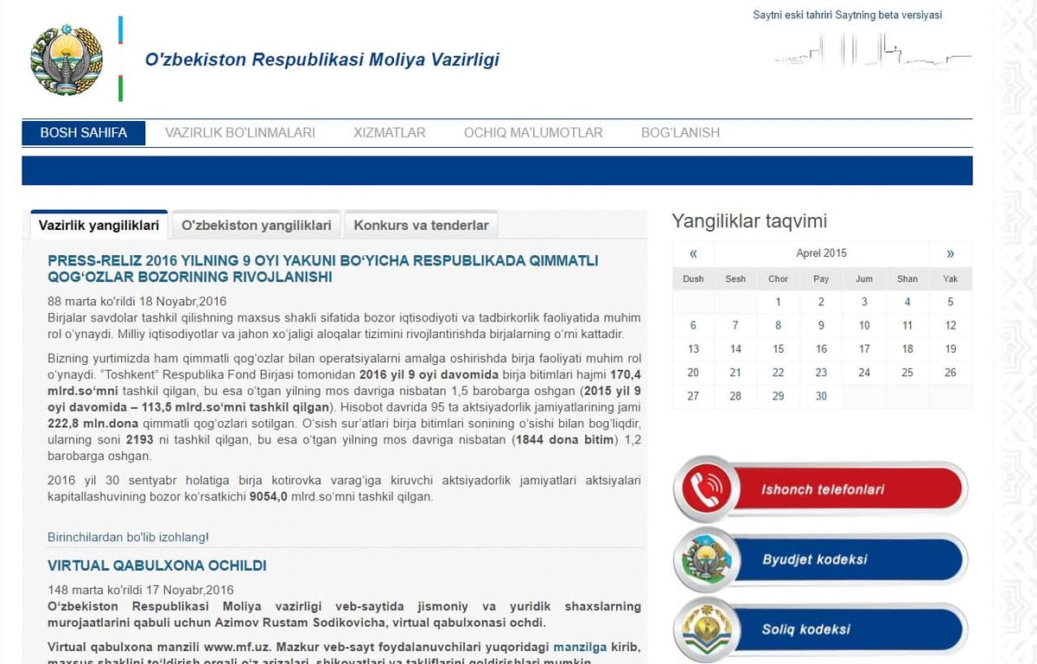Select calendar date 22
The height and width of the screenshot is (664, 1037).
click(779, 373)
